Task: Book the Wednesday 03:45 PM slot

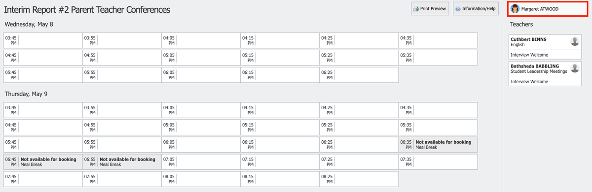Action: coord(43,40)
